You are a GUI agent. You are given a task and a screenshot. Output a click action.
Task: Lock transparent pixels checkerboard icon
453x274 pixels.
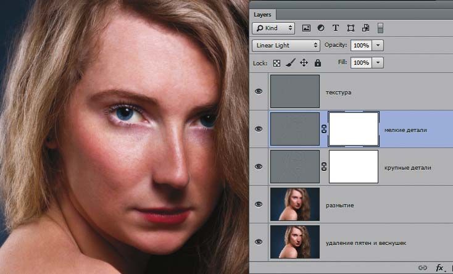point(277,63)
